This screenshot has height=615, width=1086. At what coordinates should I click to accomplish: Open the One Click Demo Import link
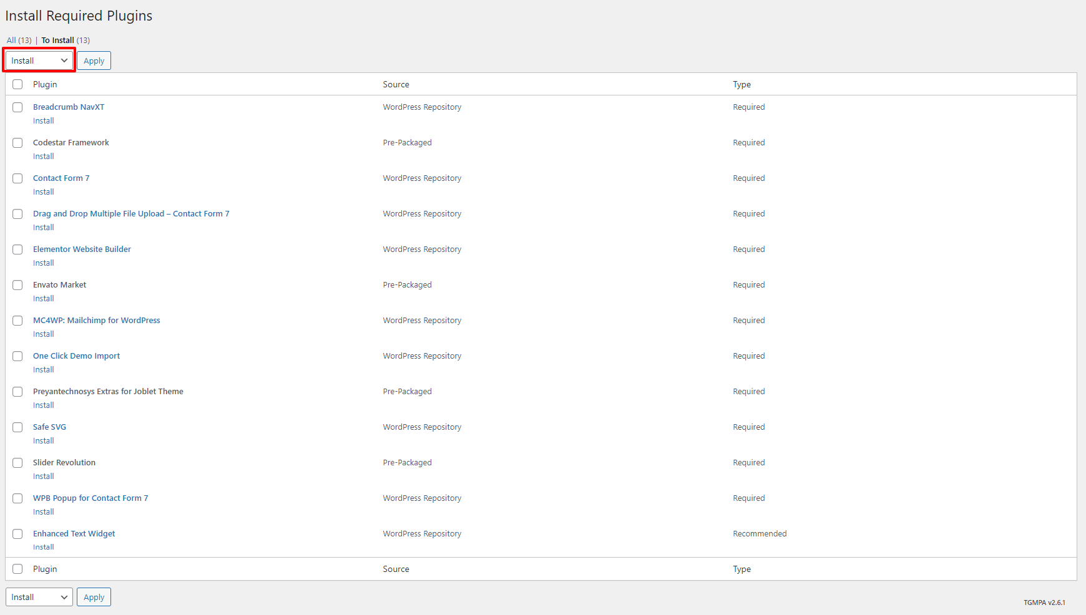click(76, 356)
